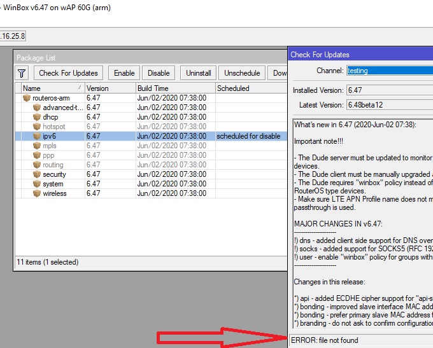
Task: Click the system package box icon
Action: (x=37, y=184)
